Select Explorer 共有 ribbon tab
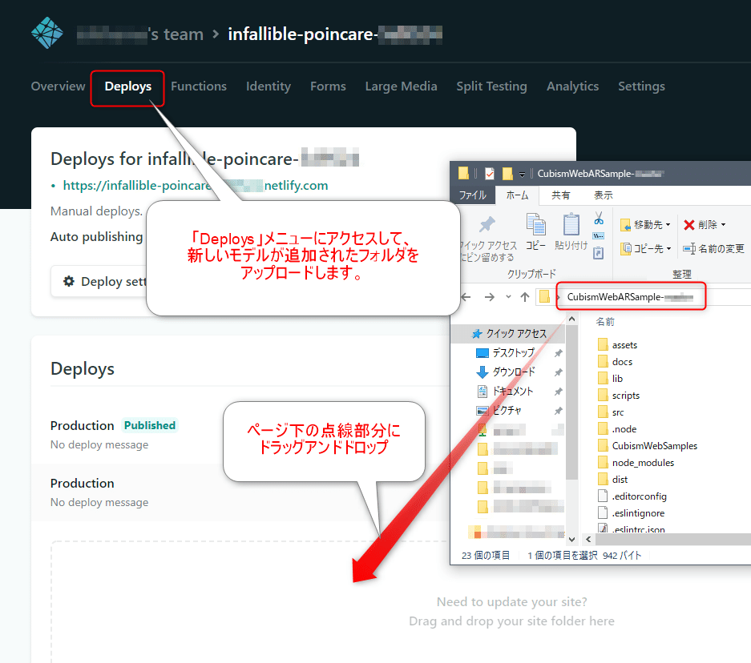This screenshot has height=663, width=751. tap(560, 195)
